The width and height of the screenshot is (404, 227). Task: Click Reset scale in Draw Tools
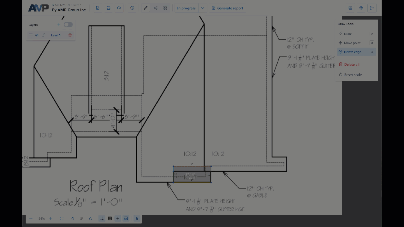356,75
